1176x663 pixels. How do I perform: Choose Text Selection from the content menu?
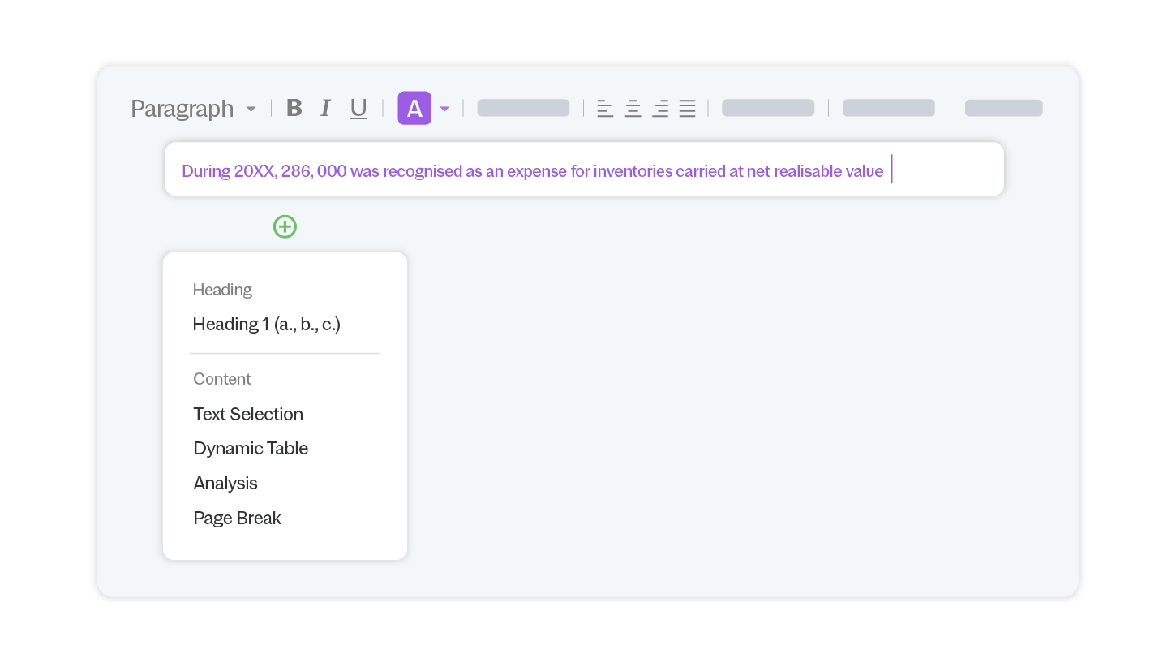click(248, 414)
